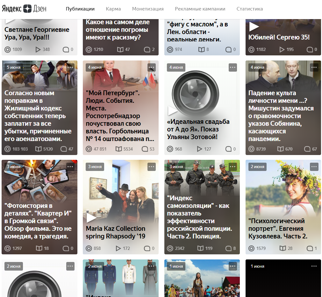Open the three-dots menu on Идеальная свадьба card
Viewport: 322px width, 297px height.
233,67
